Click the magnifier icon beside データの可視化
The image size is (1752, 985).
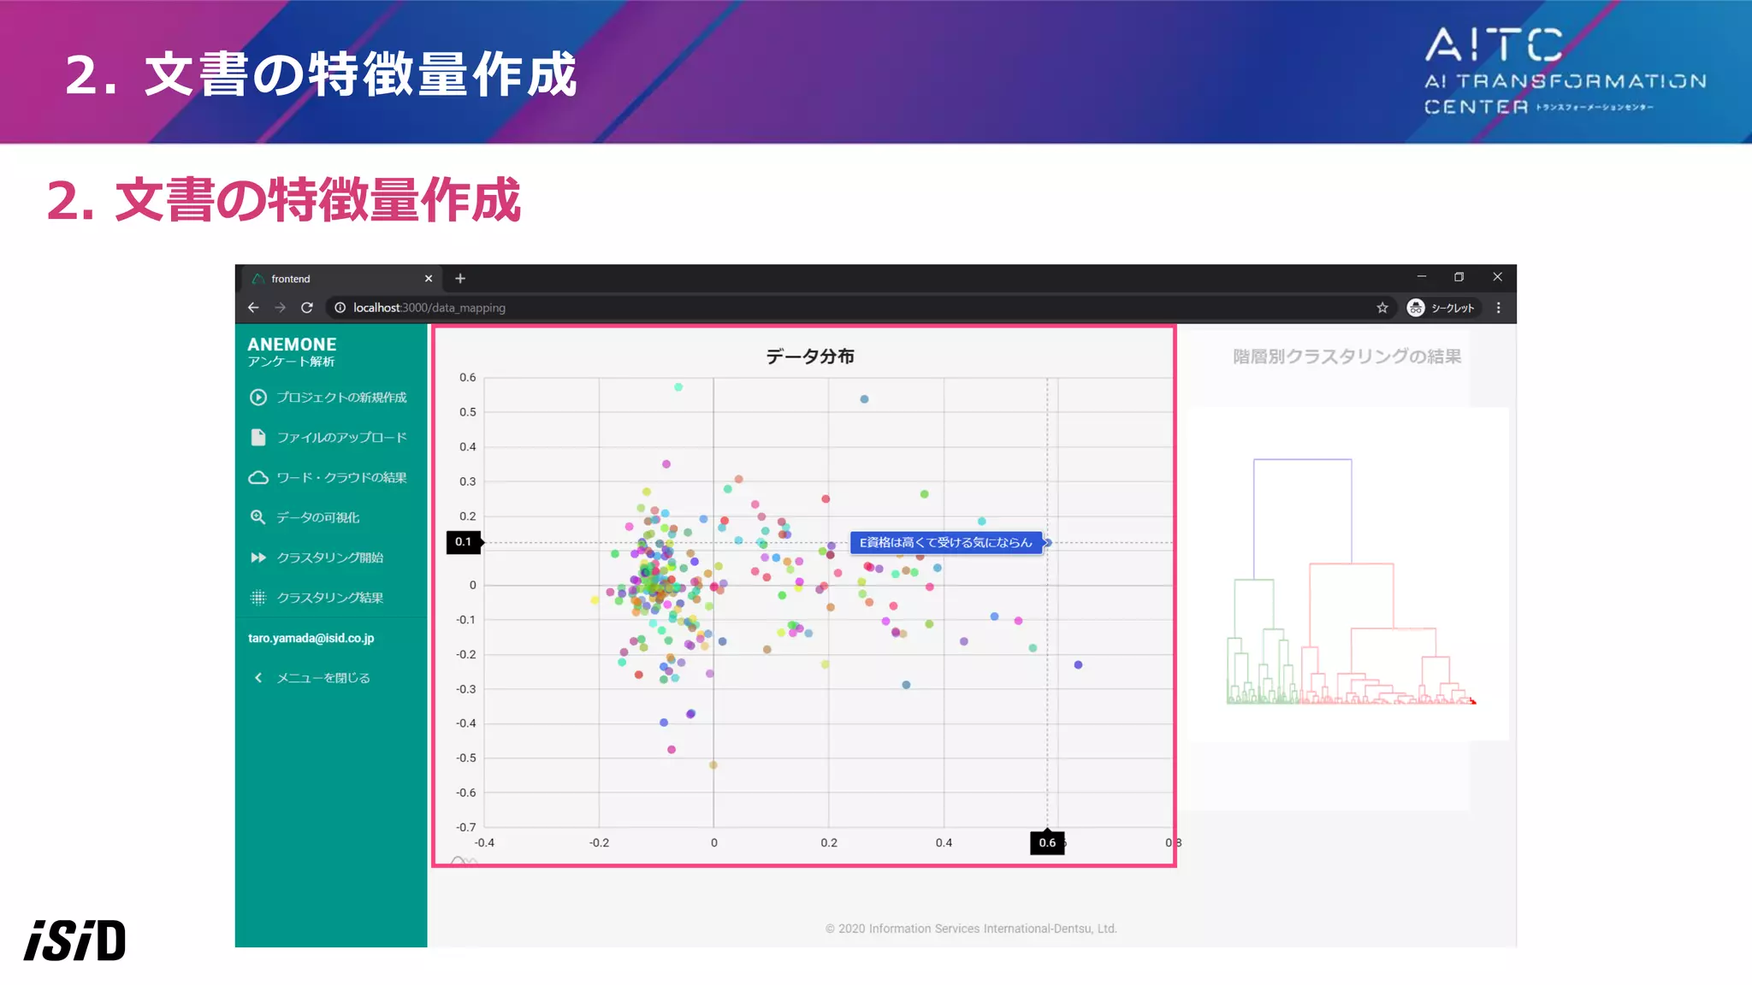click(257, 517)
